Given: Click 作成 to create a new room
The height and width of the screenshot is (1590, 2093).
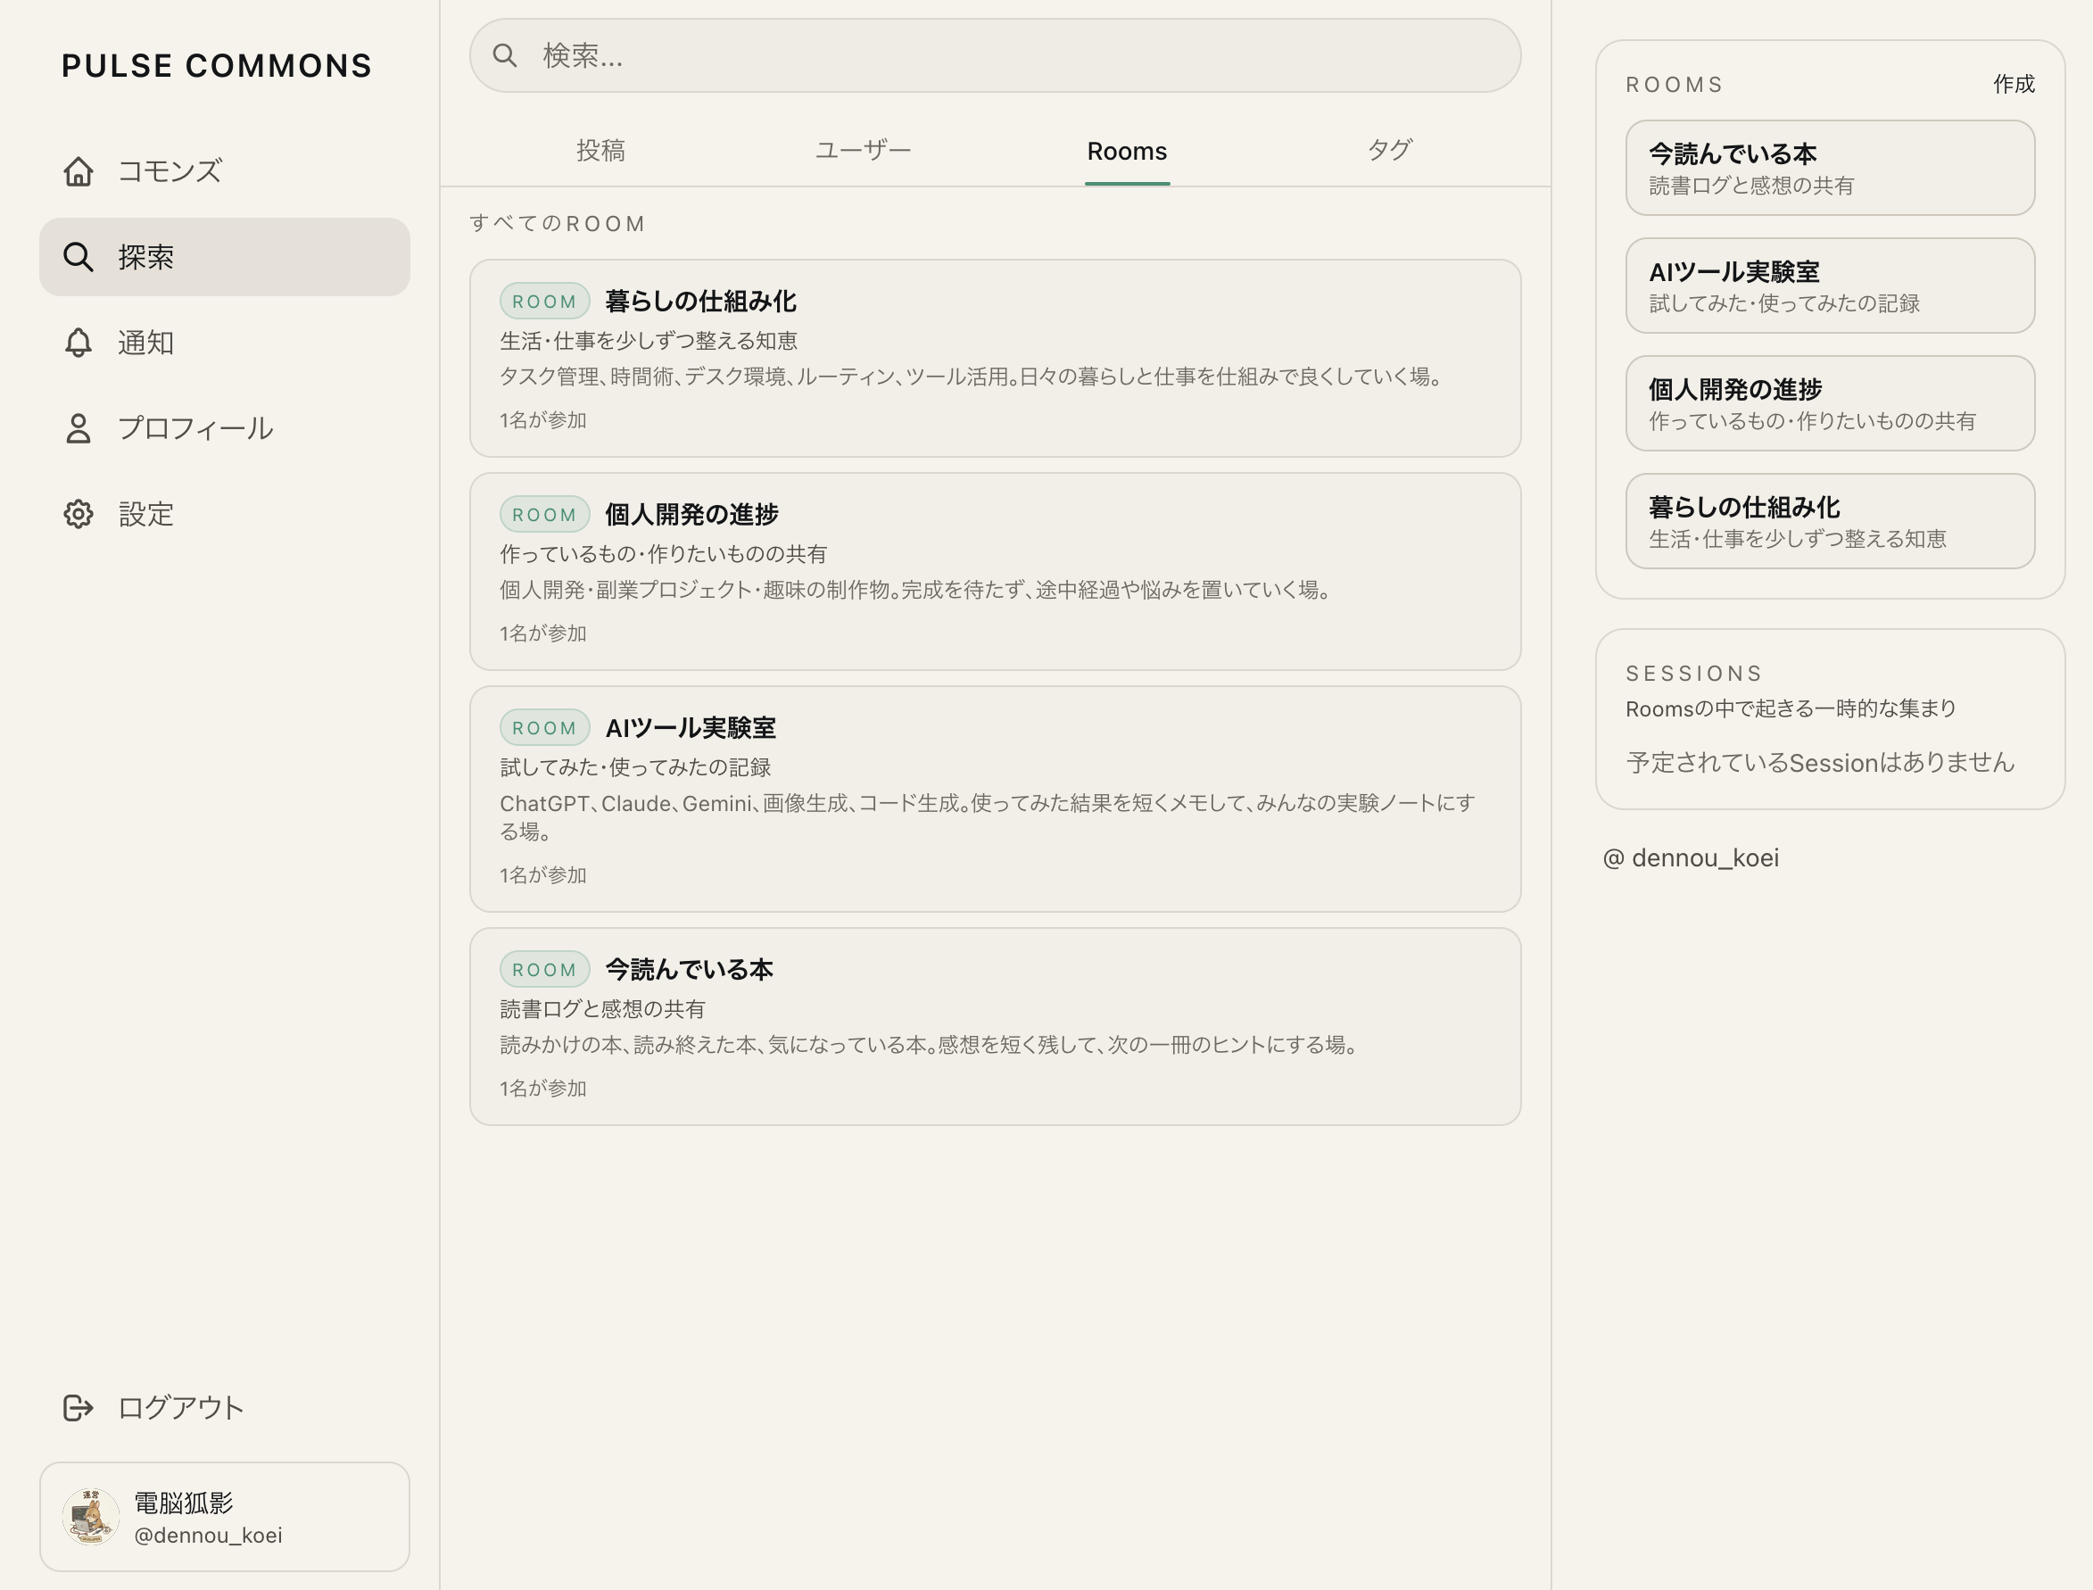Looking at the screenshot, I should 2013,84.
